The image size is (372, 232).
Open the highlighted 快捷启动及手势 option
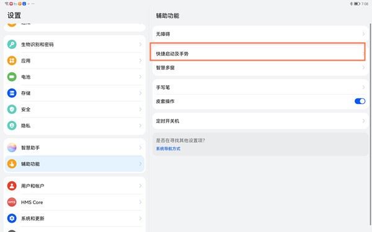[258, 52]
